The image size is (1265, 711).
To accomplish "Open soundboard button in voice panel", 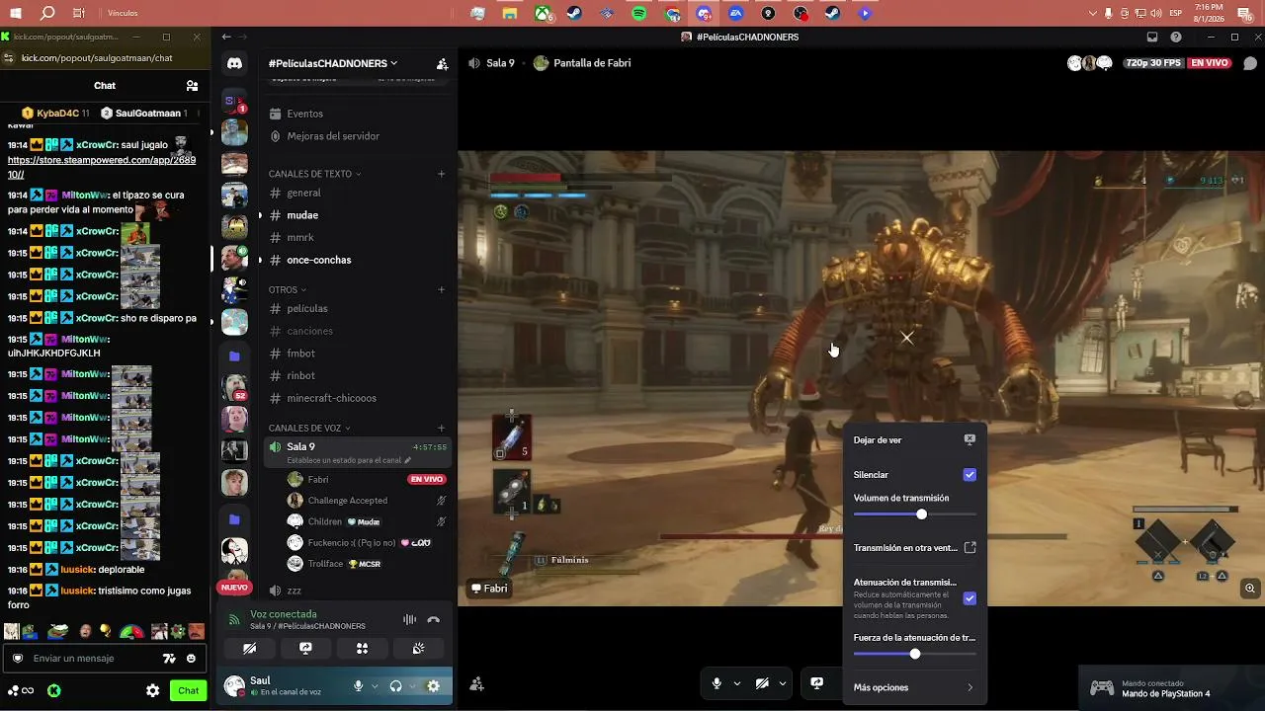I will [419, 649].
